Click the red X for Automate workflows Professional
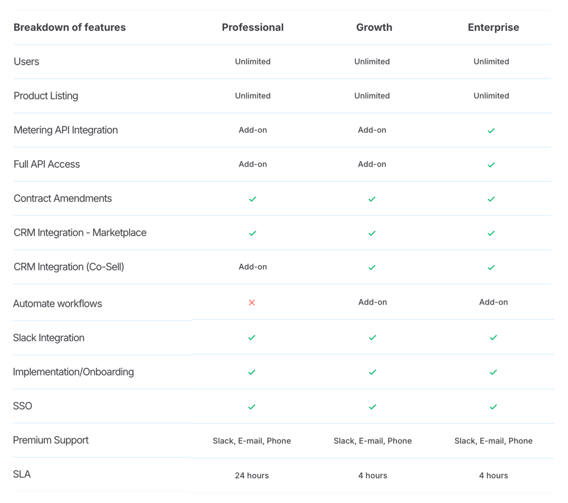The height and width of the screenshot is (503, 568). click(252, 302)
